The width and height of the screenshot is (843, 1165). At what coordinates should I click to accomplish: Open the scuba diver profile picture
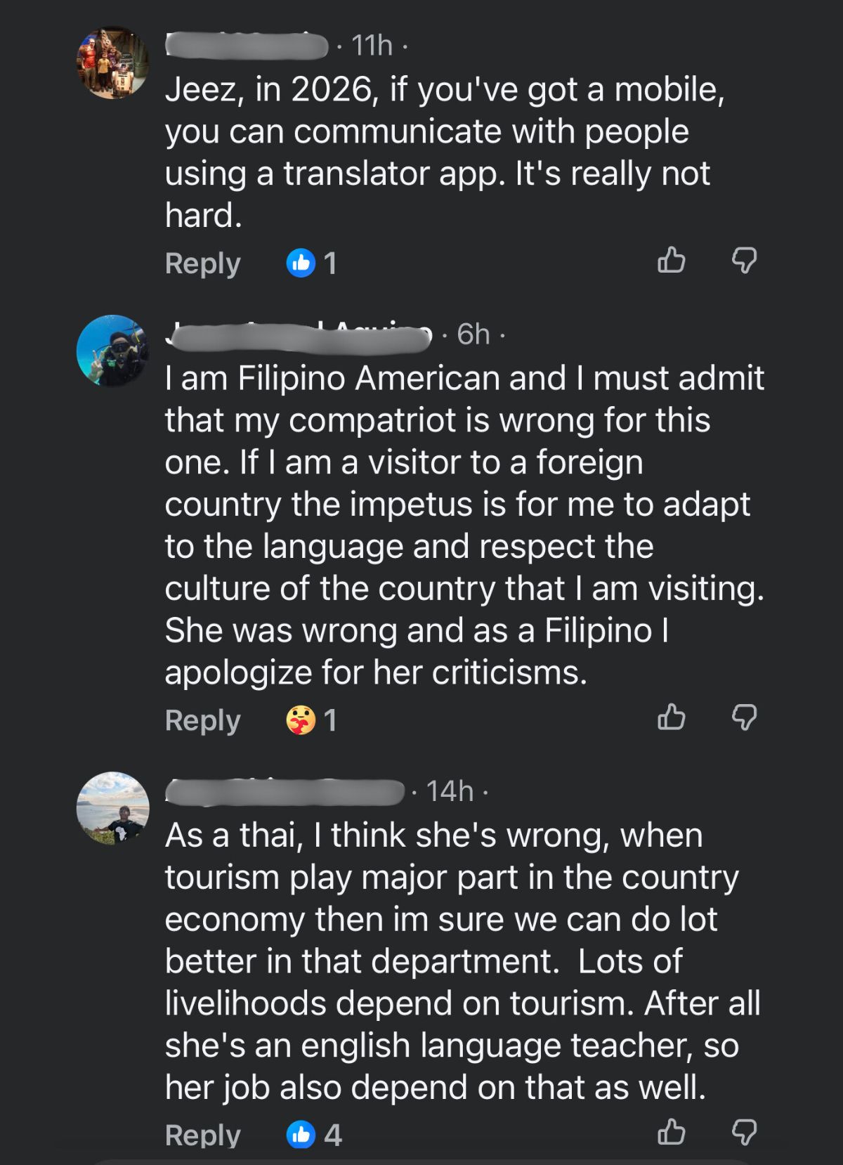(x=113, y=351)
